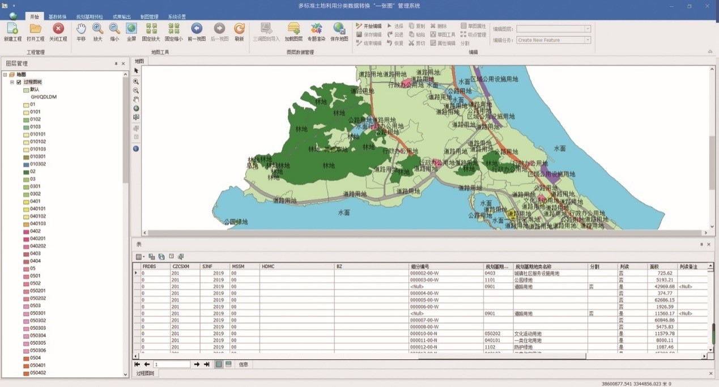719x387 pixels.
Task: Go to previous view with 前一视图
Action: (x=197, y=32)
